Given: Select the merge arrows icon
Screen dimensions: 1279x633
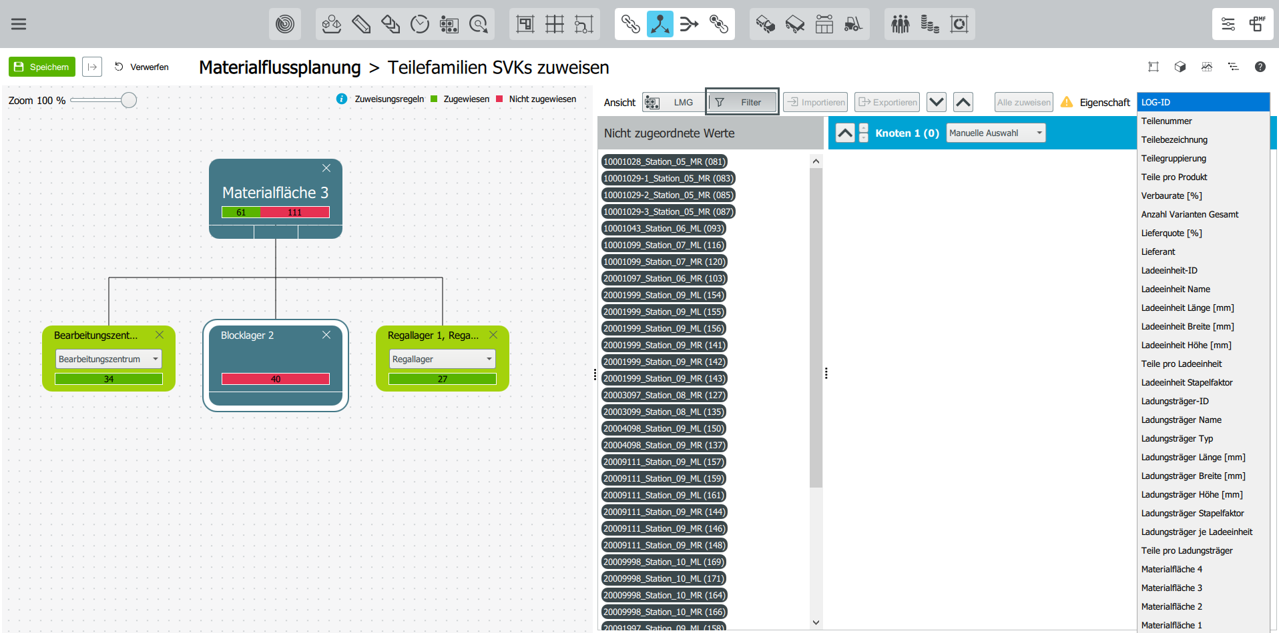Looking at the screenshot, I should pyautogui.click(x=689, y=25).
